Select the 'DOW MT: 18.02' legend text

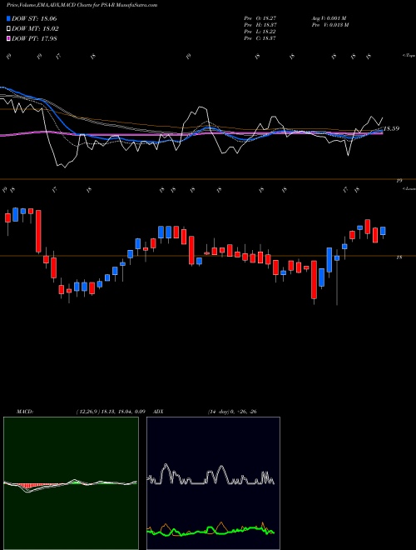click(35, 29)
